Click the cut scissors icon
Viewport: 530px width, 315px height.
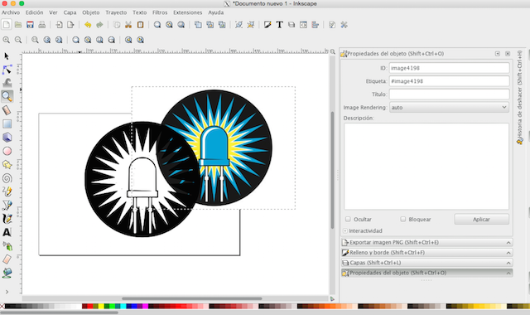click(128, 25)
